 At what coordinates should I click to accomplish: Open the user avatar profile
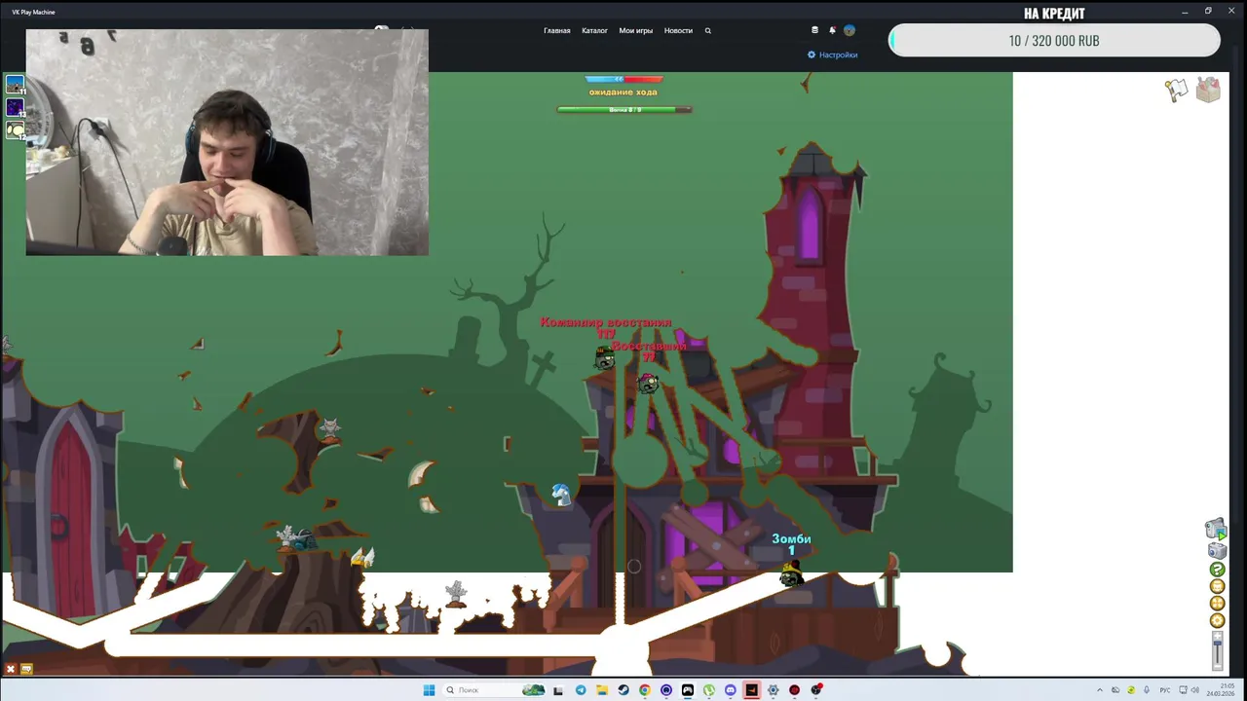[849, 30]
